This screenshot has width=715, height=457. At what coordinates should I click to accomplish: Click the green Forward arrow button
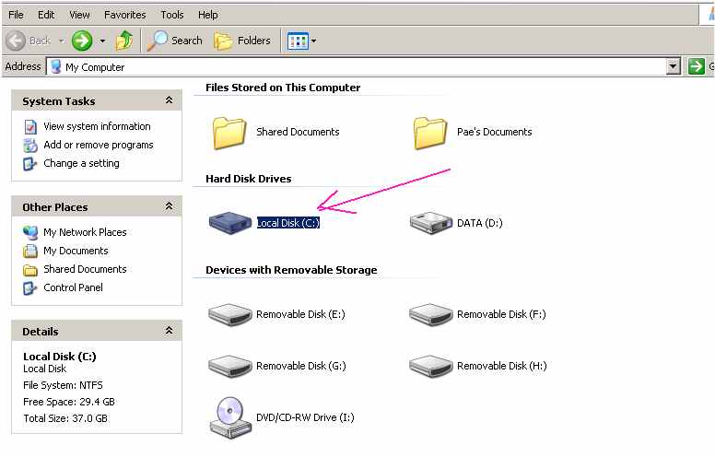pos(82,41)
